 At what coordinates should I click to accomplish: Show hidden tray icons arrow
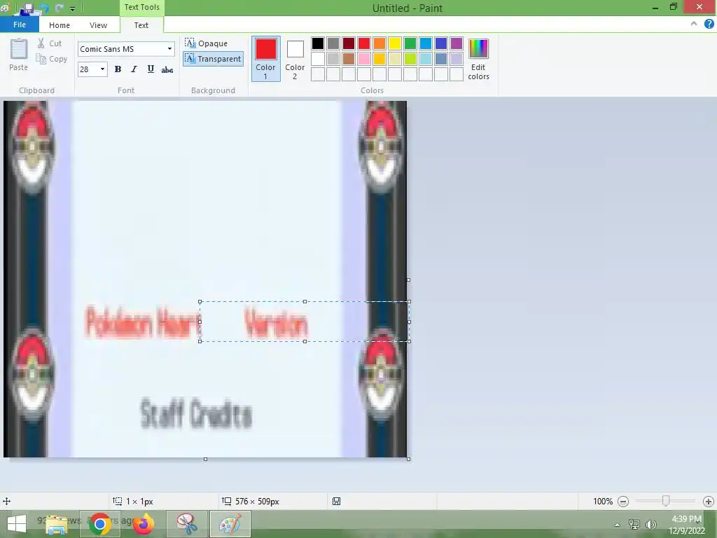(x=617, y=525)
